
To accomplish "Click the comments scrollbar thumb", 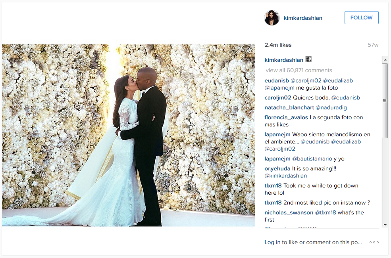I will tap(385, 101).
